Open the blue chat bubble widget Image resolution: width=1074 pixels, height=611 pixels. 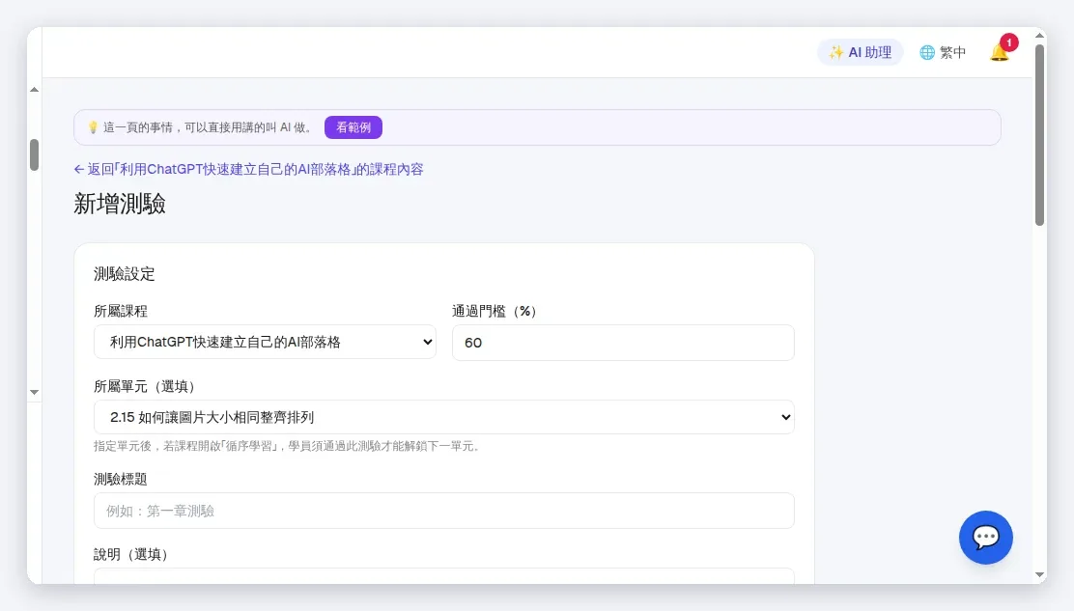coord(986,538)
